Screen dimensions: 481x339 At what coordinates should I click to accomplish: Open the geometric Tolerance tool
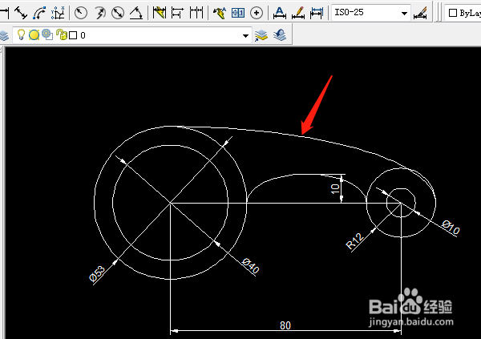coord(238,13)
